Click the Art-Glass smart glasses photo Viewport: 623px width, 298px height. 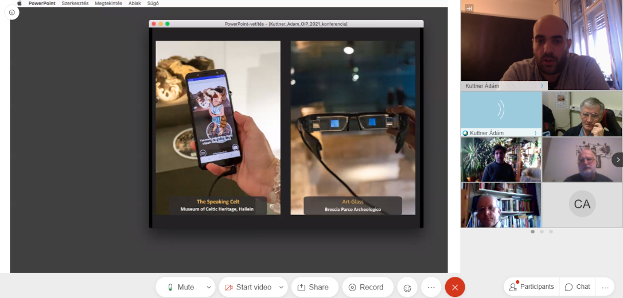coord(353,128)
